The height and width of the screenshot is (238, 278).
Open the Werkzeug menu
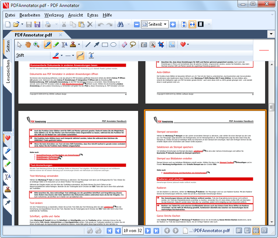click(54, 15)
